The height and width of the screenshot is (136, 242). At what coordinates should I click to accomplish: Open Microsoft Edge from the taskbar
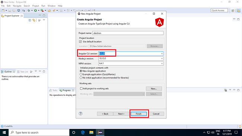(83, 132)
